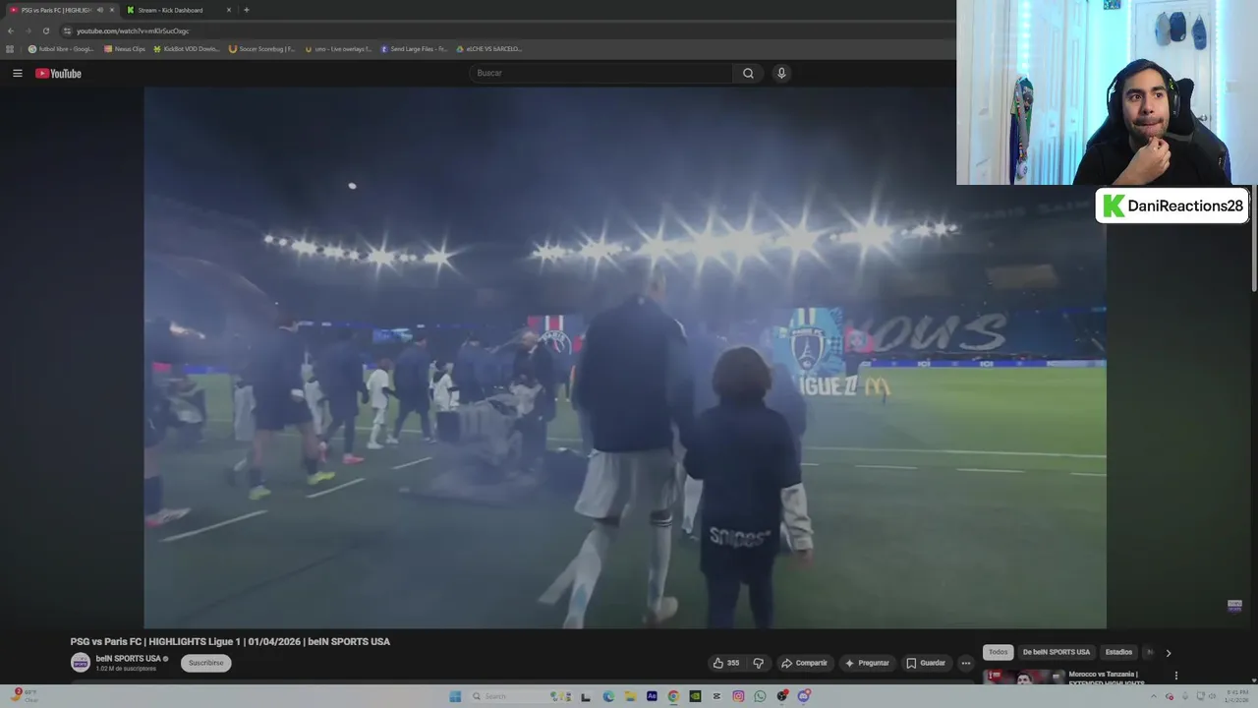The height and width of the screenshot is (708, 1258).
Task: Click the Suscribirse button
Action: tap(205, 663)
